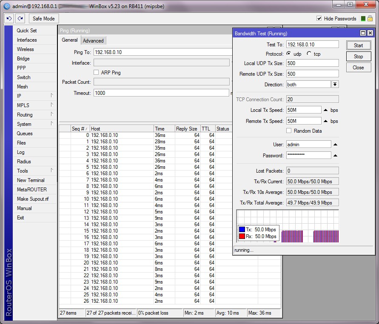Enable the ARP Ping checkbox
This screenshot has height=324, width=379.
coord(96,73)
